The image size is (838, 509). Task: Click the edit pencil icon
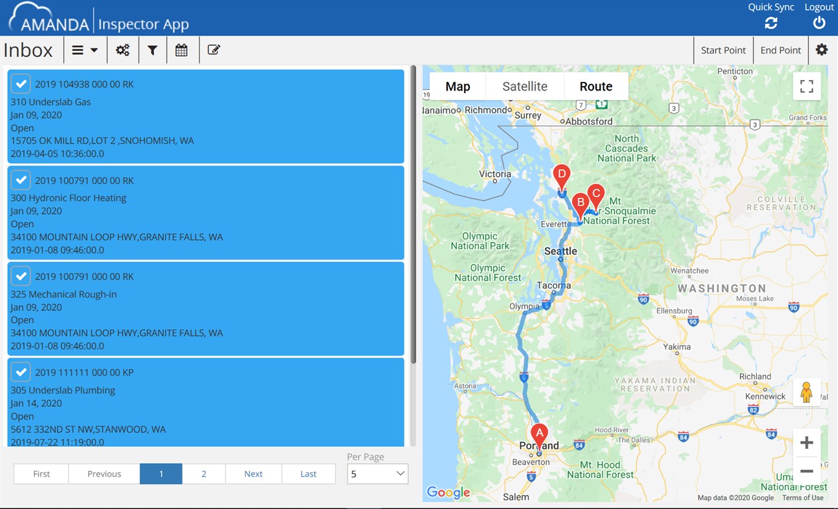coord(214,50)
